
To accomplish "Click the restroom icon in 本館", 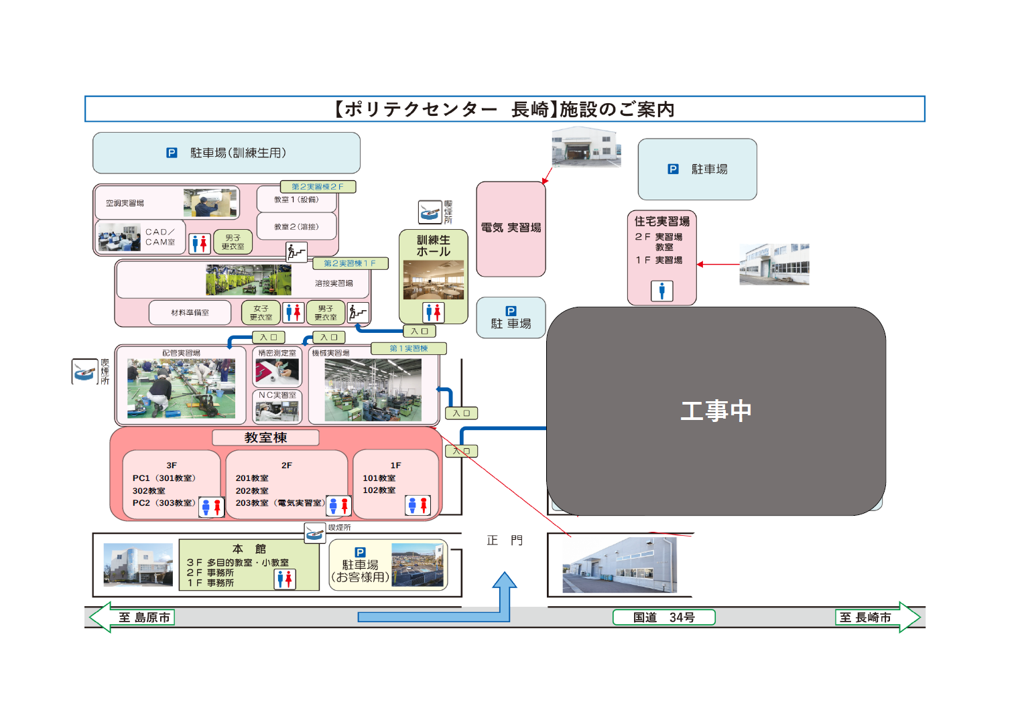I will [x=285, y=579].
